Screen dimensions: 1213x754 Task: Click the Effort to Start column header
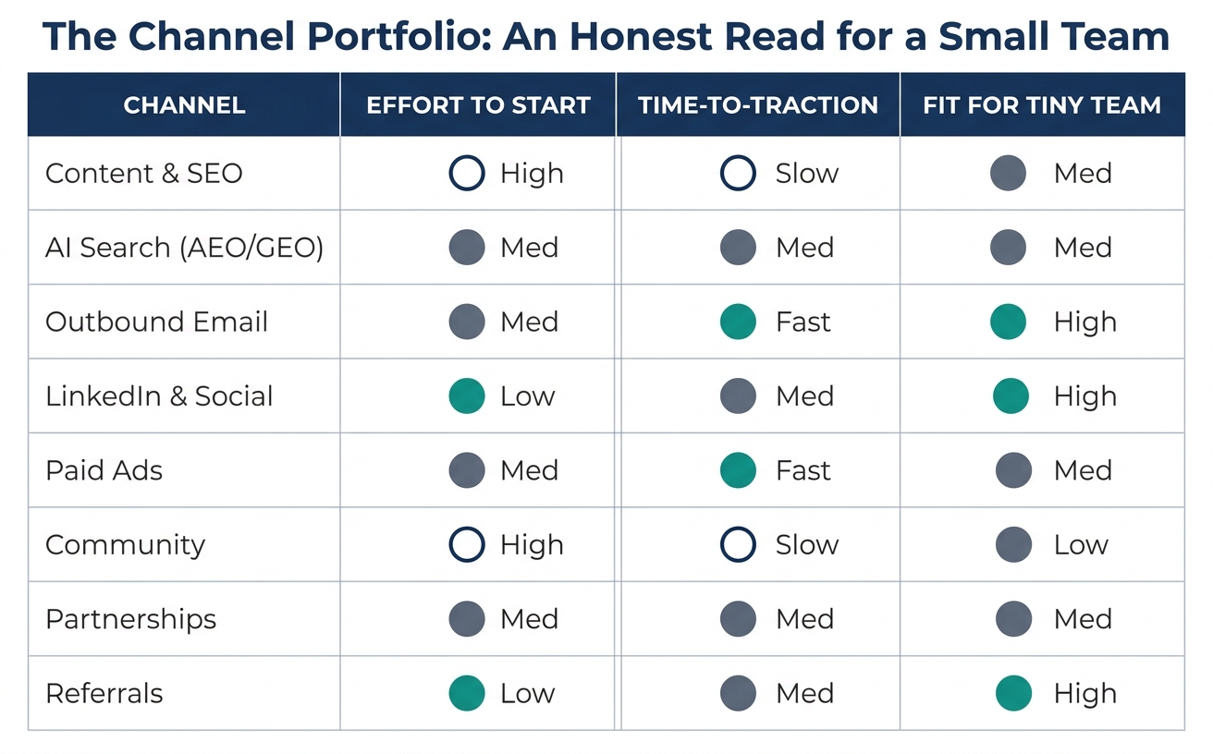point(478,105)
